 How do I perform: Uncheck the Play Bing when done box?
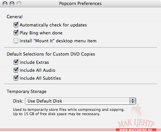(x=16, y=33)
